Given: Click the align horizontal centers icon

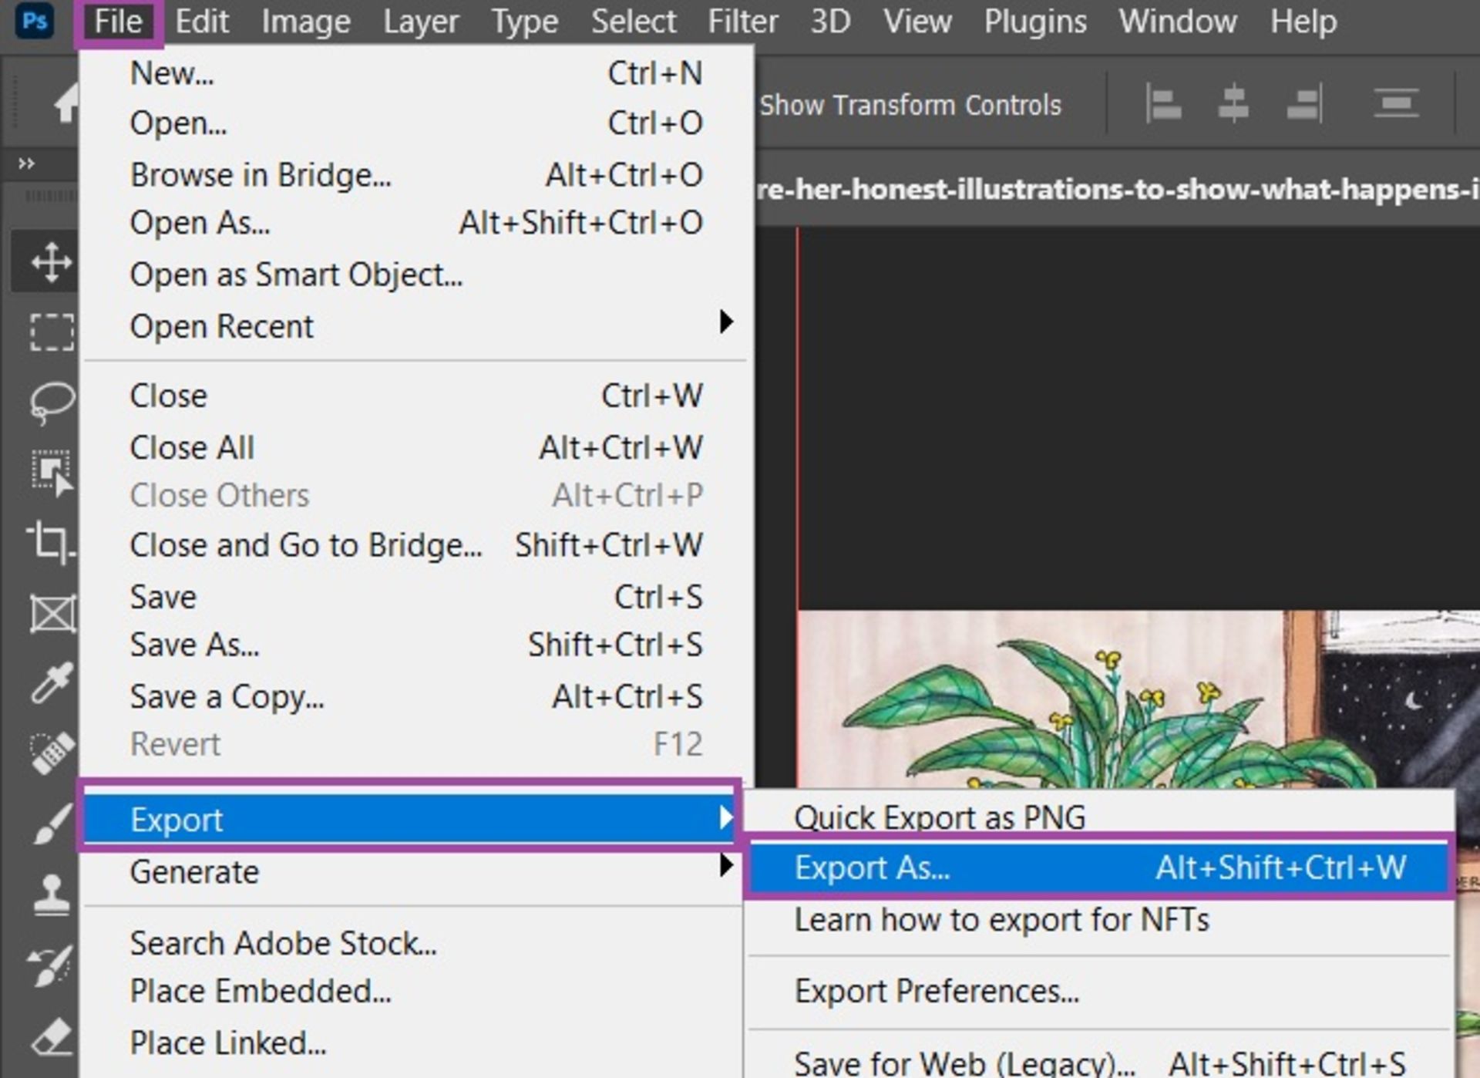Looking at the screenshot, I should (1233, 103).
